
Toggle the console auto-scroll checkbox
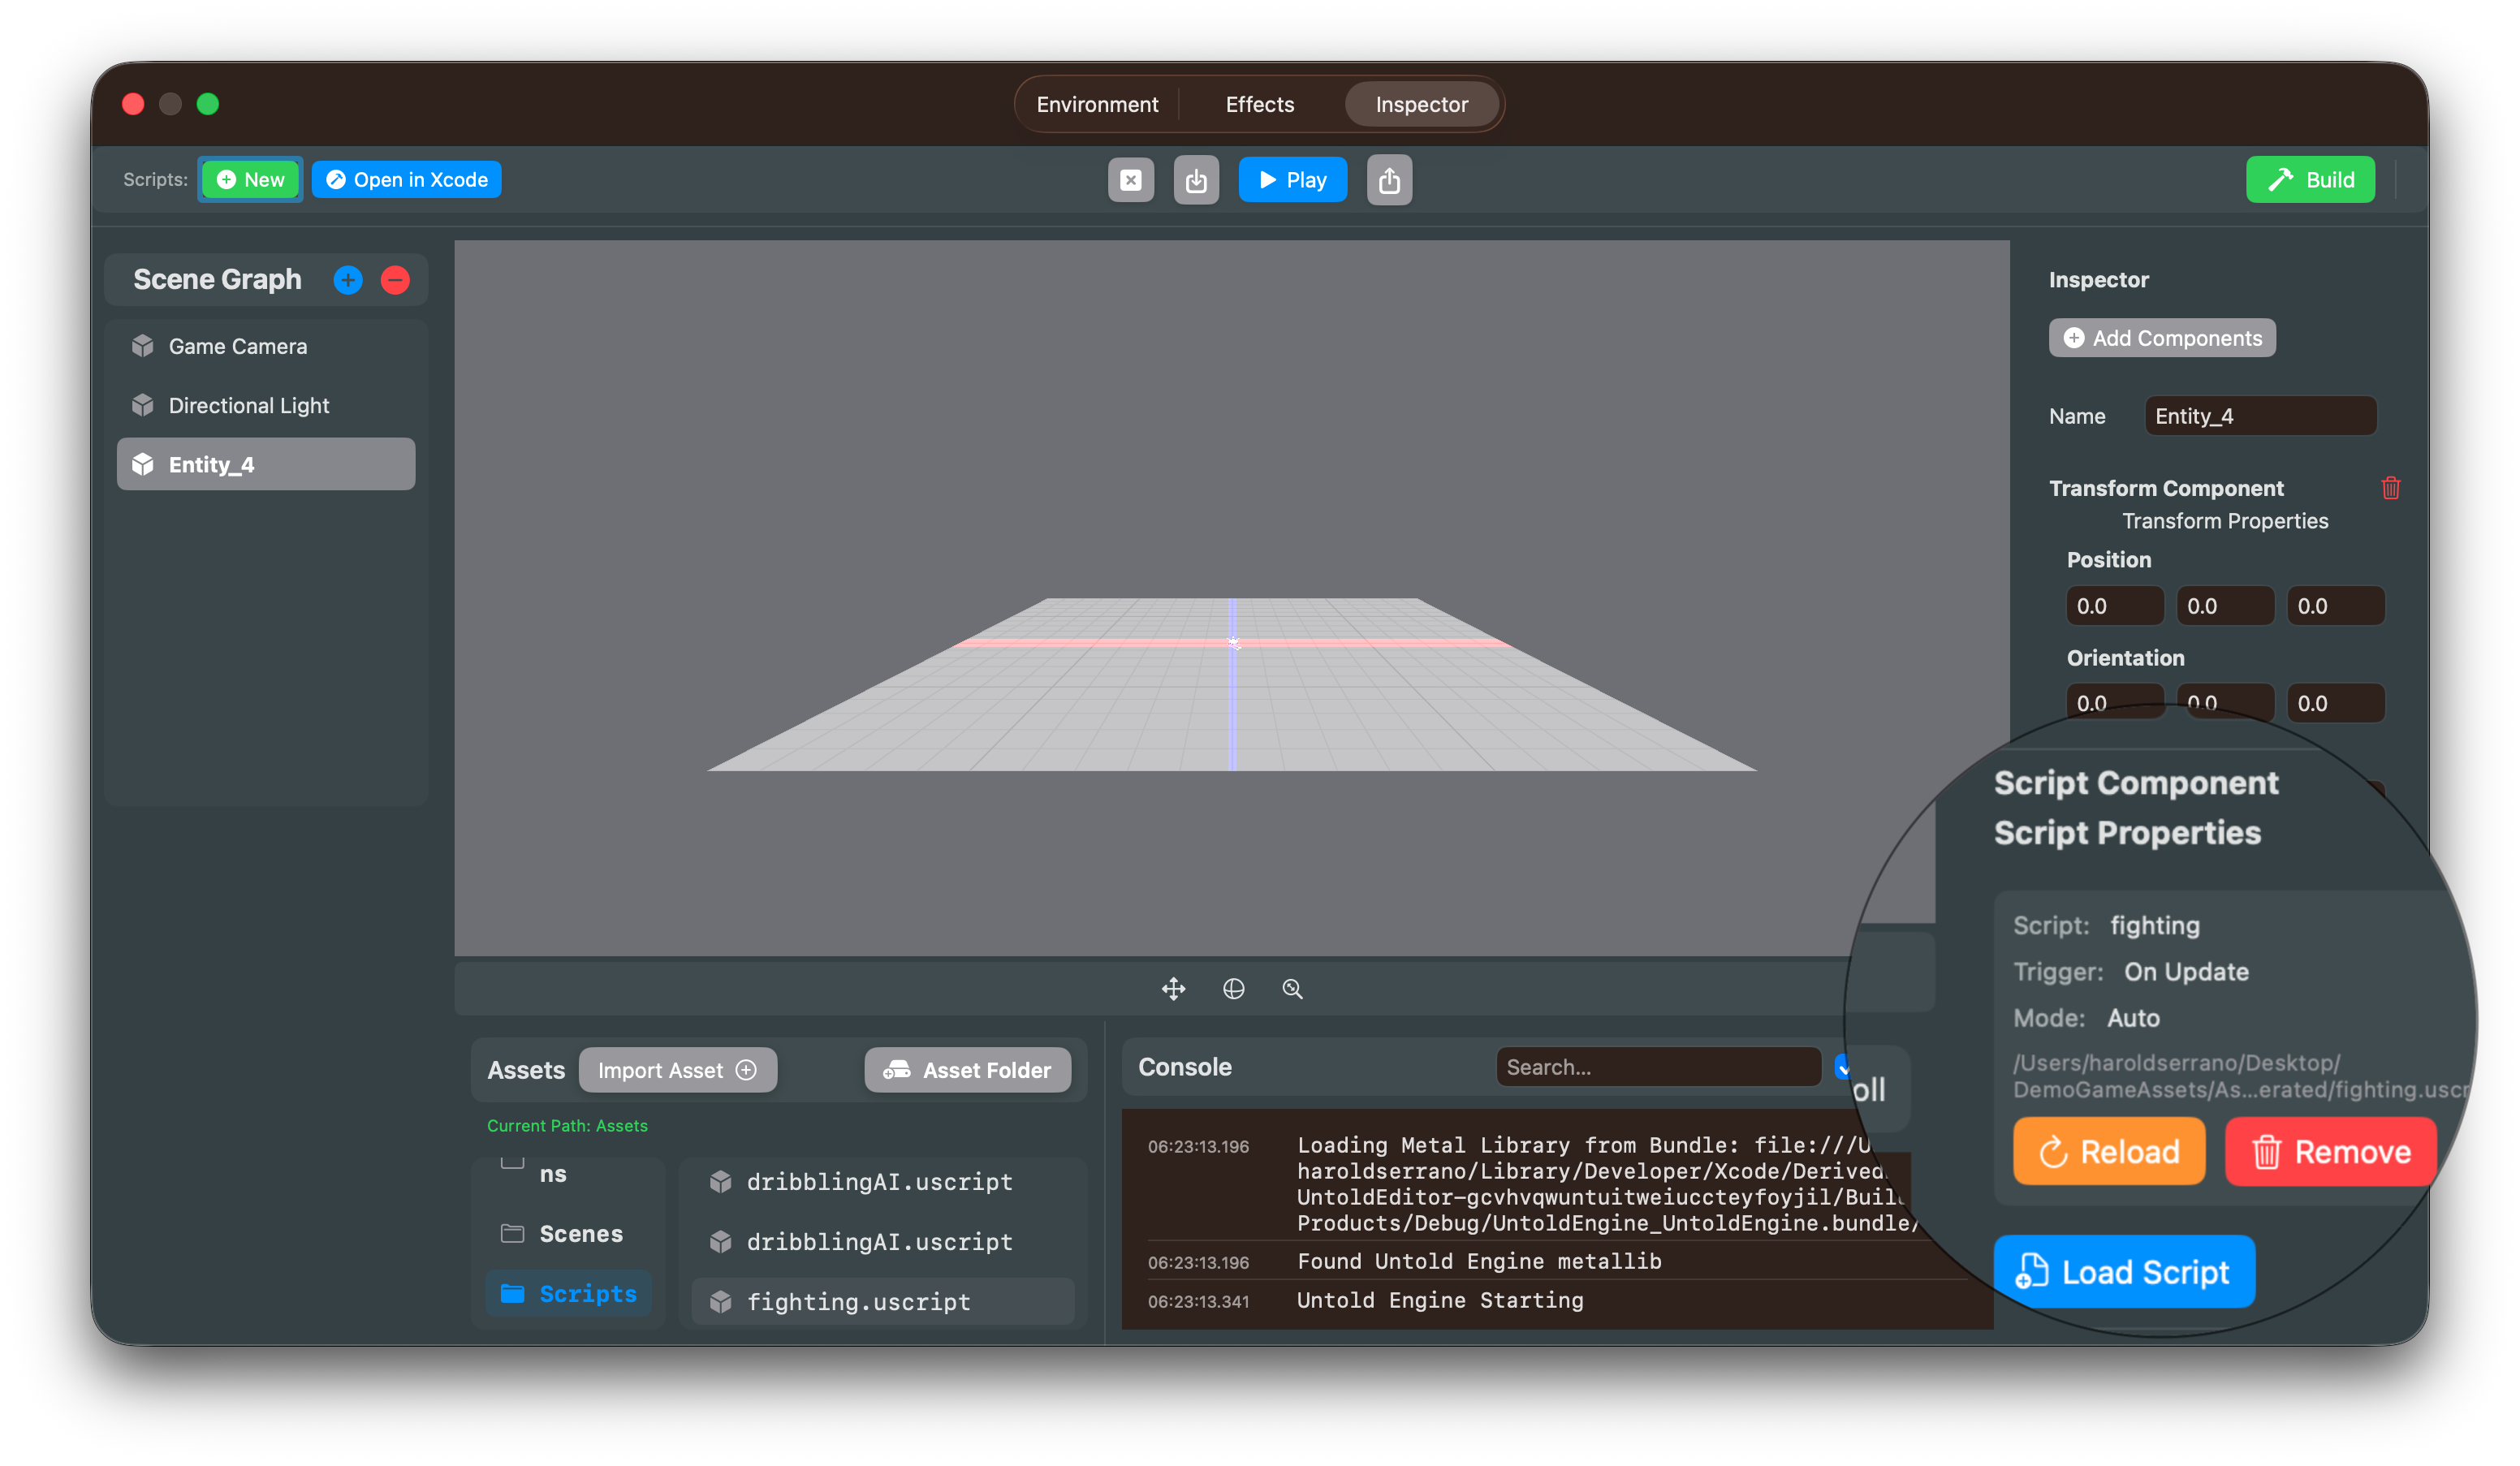click(x=1841, y=1067)
